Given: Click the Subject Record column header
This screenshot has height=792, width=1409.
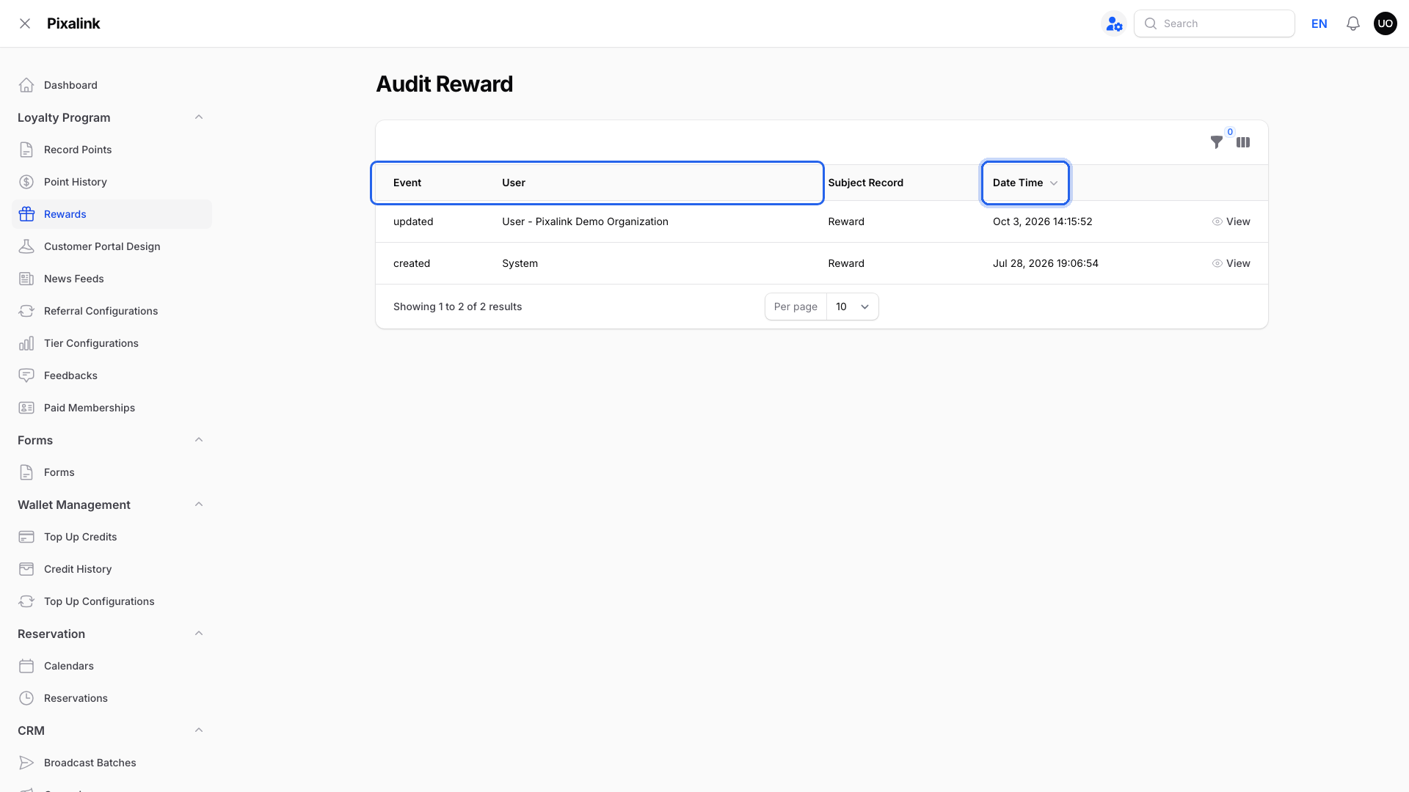Looking at the screenshot, I should pyautogui.click(x=865, y=183).
